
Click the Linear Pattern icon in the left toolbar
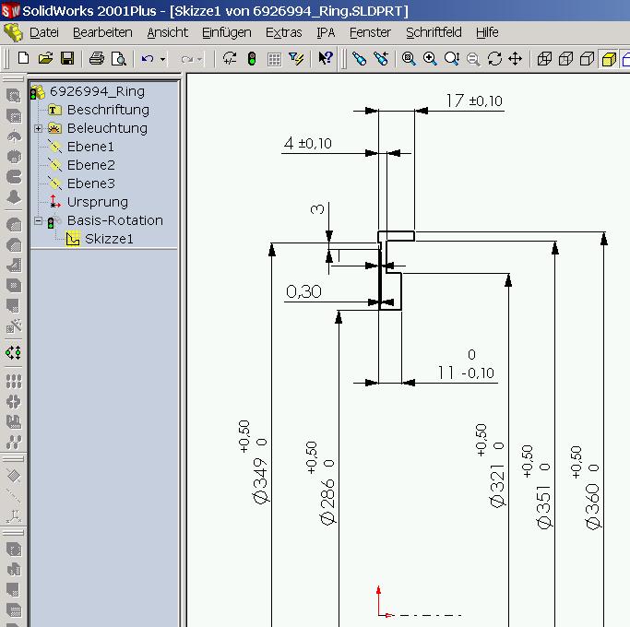point(14,381)
